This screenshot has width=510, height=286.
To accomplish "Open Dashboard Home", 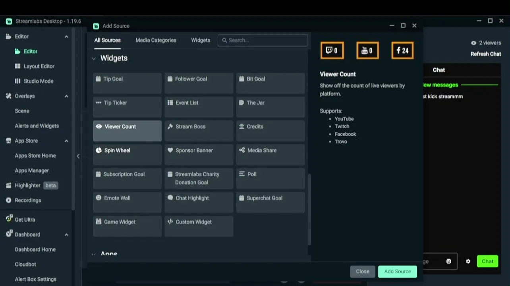I will 36,249.
